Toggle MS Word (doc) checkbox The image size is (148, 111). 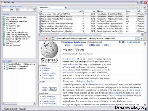(x=4, y=30)
